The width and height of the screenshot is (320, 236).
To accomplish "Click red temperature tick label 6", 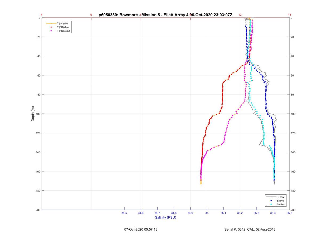I will (x=91, y=15).
